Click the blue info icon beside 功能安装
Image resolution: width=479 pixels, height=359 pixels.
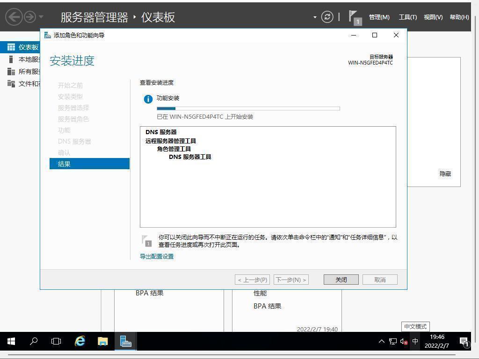(148, 99)
